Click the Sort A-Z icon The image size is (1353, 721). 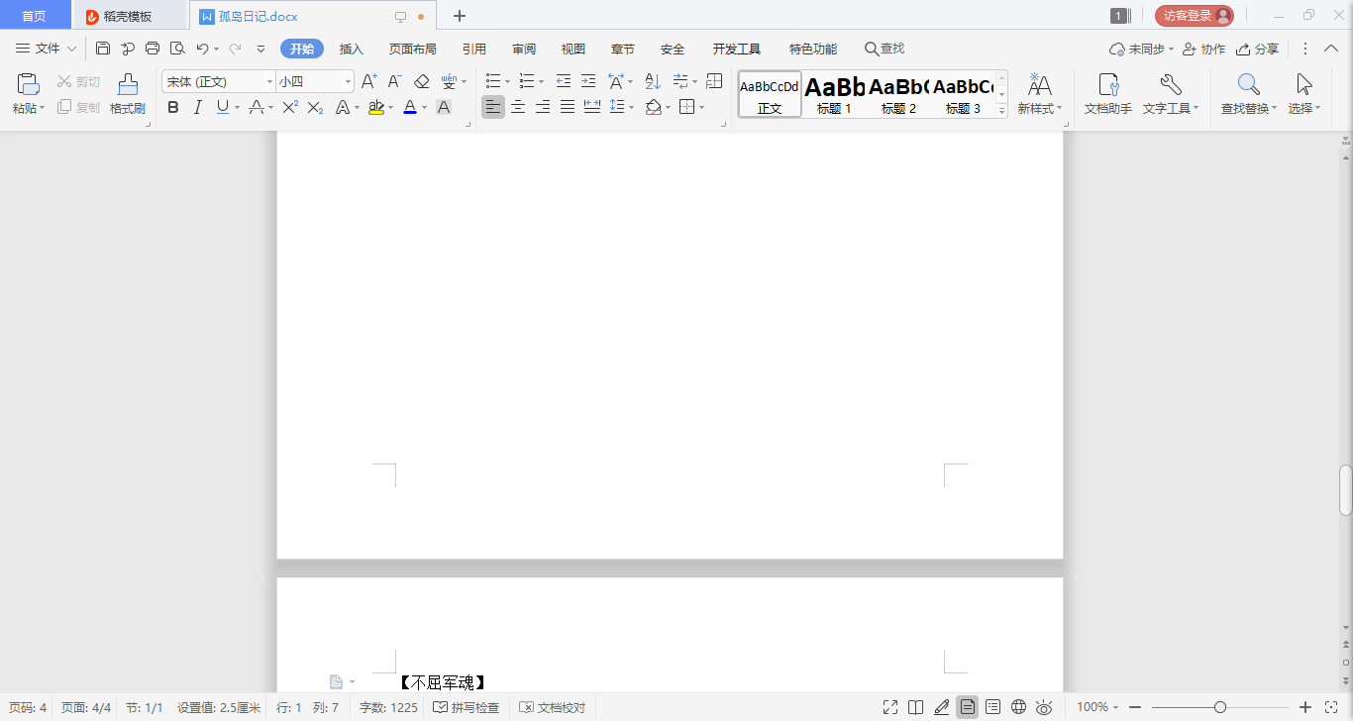[x=653, y=81]
